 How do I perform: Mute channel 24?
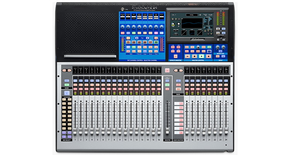click(226, 89)
